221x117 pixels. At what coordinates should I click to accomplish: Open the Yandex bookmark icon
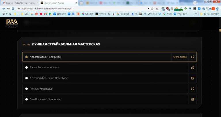[36, 14]
